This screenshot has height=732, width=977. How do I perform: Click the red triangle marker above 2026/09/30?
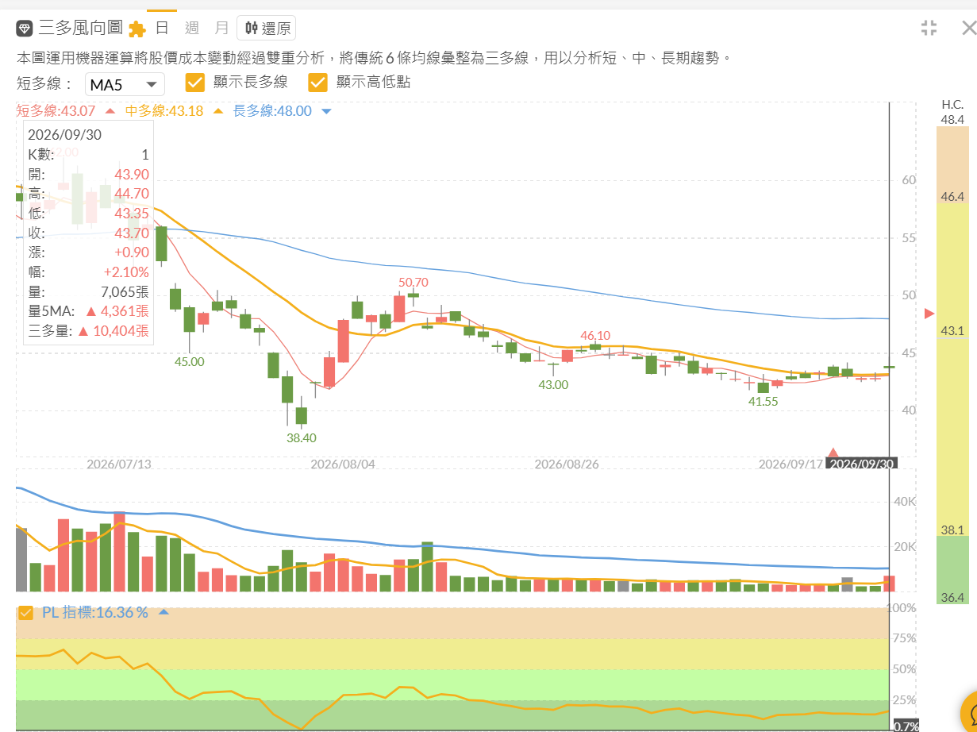pos(833,453)
